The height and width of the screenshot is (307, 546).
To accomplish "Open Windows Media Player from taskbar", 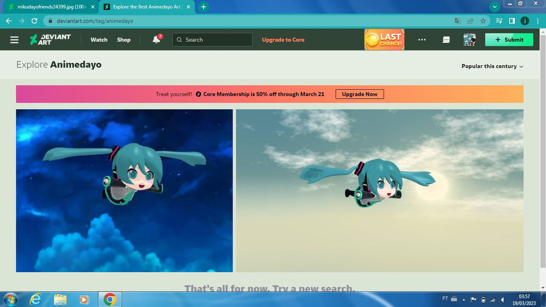I will [84, 299].
